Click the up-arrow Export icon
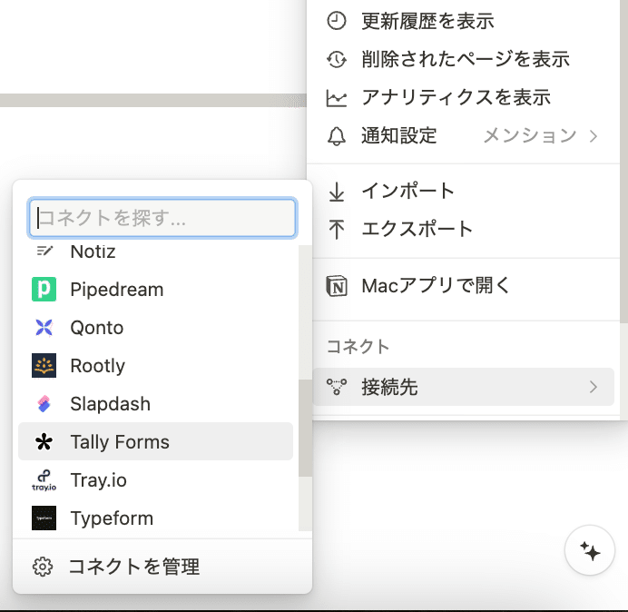Image resolution: width=628 pixels, height=612 pixels. point(337,229)
